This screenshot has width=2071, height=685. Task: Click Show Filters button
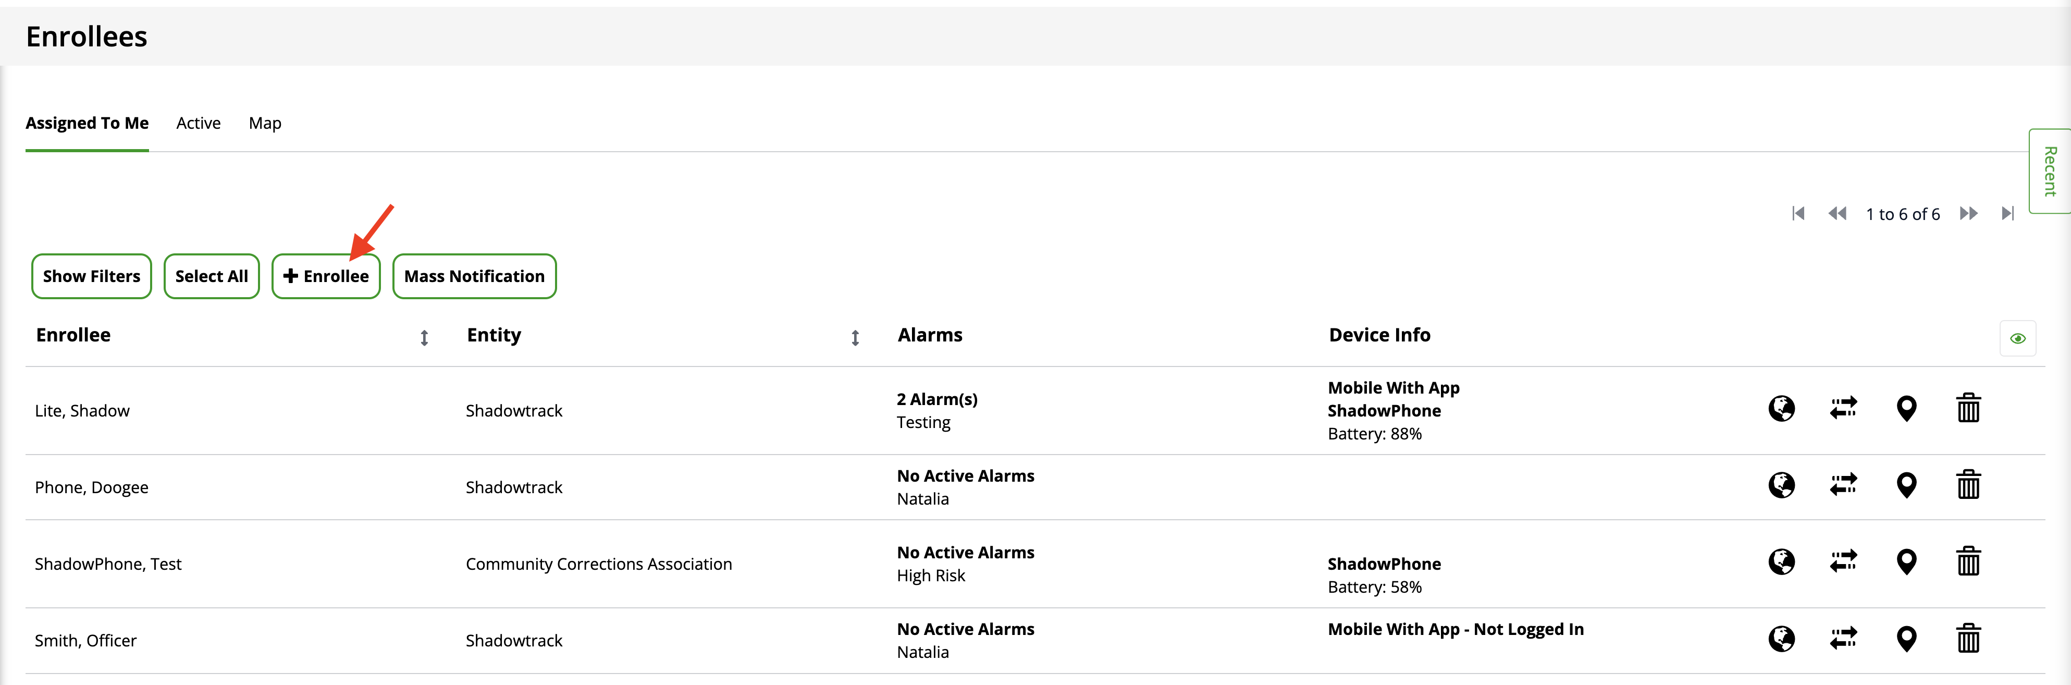tap(91, 277)
